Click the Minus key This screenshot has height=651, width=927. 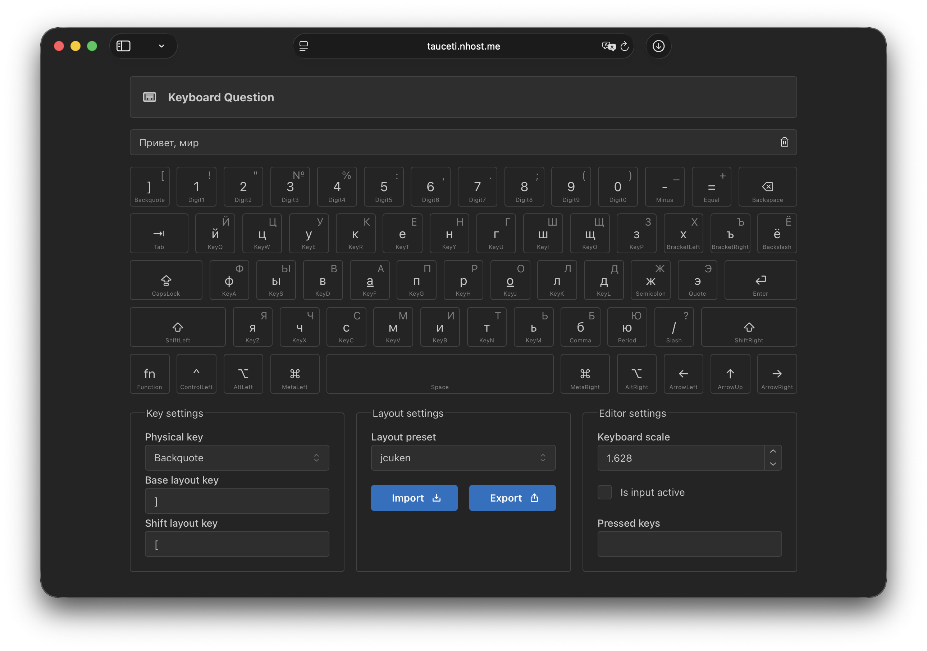[665, 186]
